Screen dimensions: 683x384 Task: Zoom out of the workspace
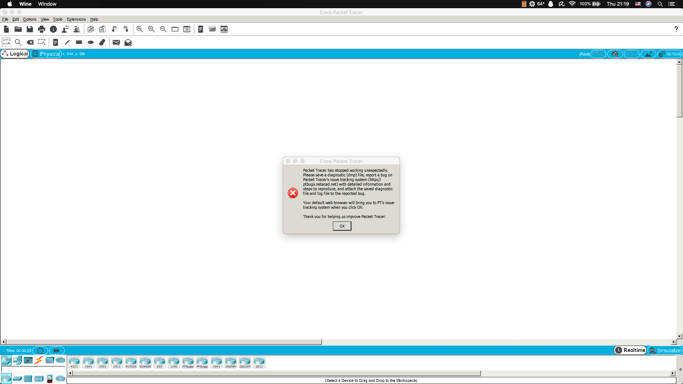163,29
